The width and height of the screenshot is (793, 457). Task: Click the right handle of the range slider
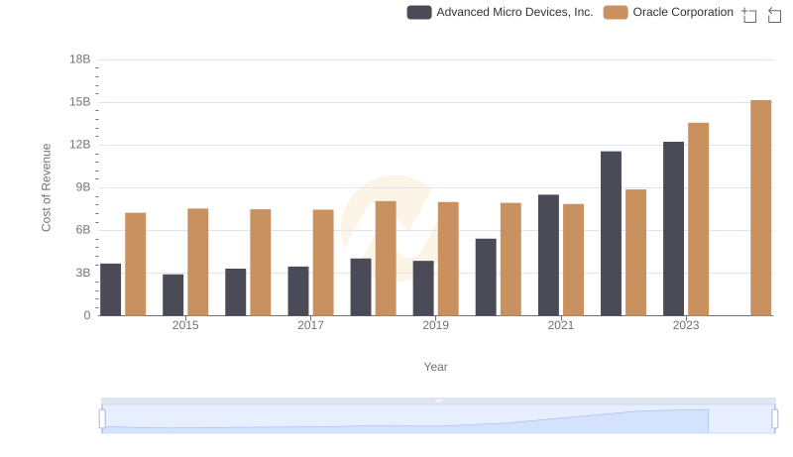click(x=775, y=419)
